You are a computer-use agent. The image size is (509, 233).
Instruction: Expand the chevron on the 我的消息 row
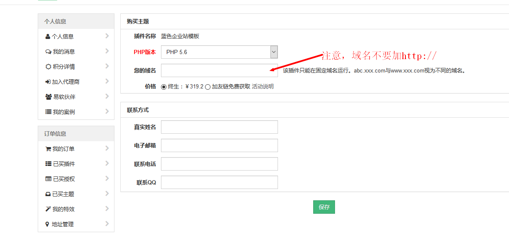[x=107, y=51]
